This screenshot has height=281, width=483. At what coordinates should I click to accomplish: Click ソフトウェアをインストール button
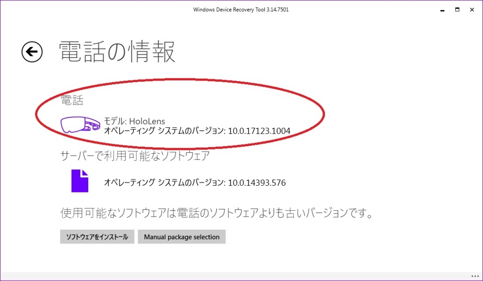(97, 237)
